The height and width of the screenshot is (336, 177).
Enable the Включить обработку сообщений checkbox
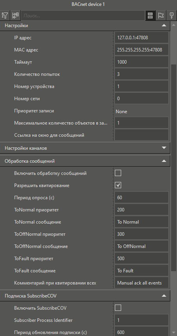pos(118,173)
